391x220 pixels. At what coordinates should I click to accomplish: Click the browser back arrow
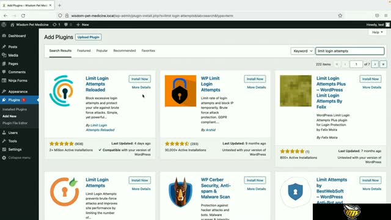tap(5, 15)
